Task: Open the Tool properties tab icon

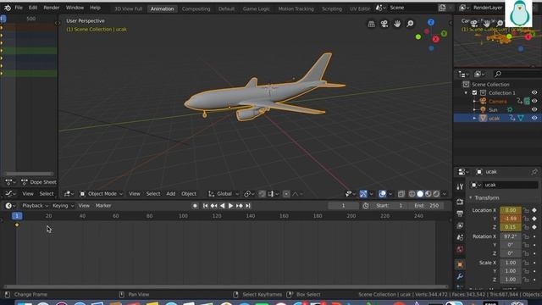Action: coord(460,187)
